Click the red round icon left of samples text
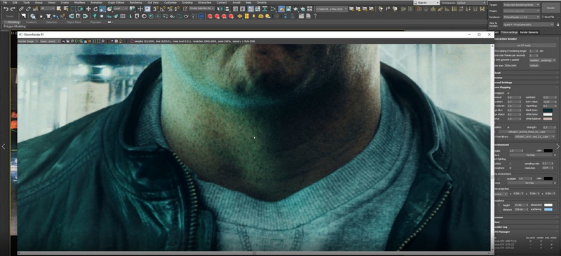This screenshot has height=256, width=561. (132, 41)
